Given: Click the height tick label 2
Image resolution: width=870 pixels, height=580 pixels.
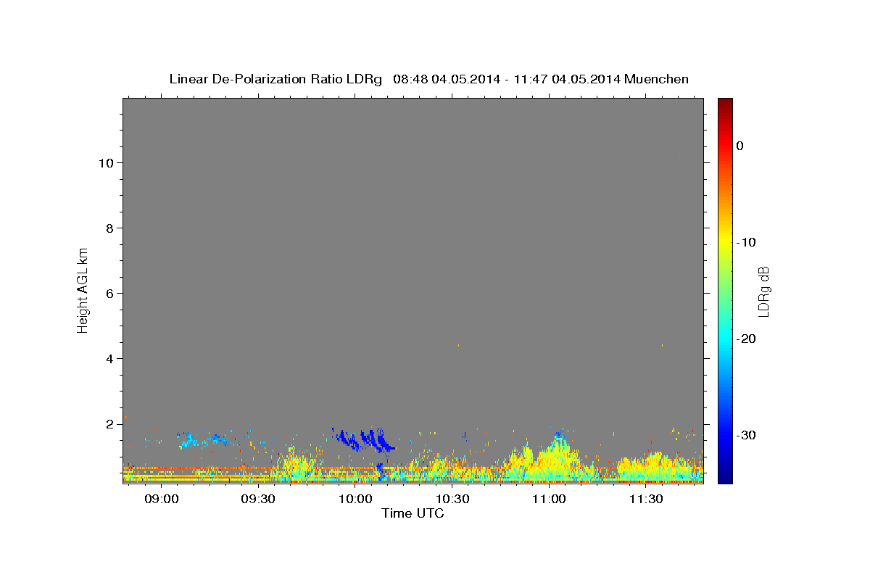Looking at the screenshot, I should [109, 424].
